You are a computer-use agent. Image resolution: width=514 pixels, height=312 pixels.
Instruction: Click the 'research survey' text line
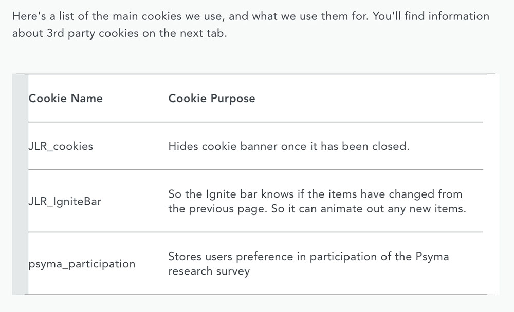[209, 271]
